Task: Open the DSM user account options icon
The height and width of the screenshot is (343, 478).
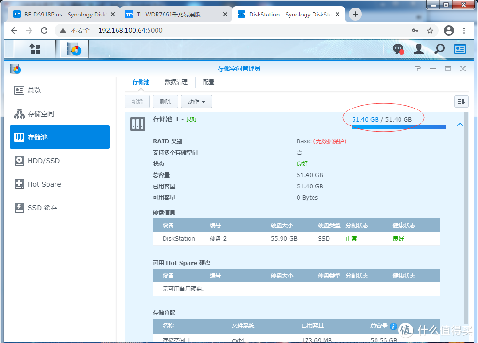Action: pos(419,49)
